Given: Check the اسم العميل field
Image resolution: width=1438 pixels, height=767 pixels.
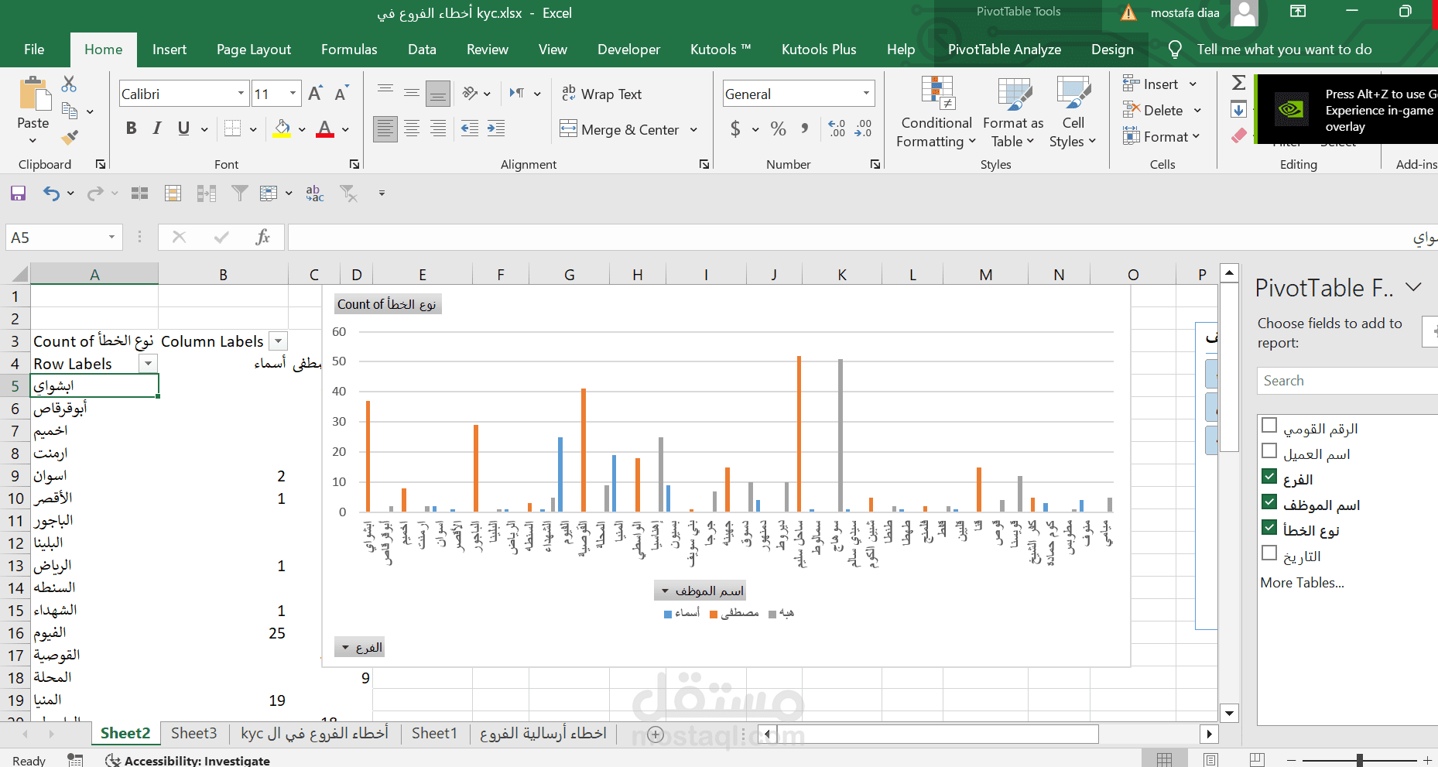Looking at the screenshot, I should (1269, 450).
